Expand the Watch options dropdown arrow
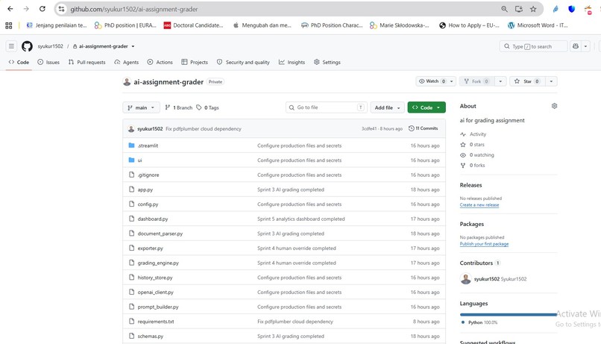This screenshot has height=344, width=601. (x=452, y=81)
